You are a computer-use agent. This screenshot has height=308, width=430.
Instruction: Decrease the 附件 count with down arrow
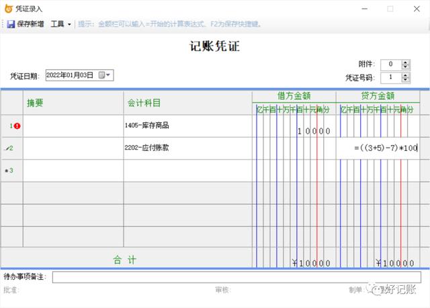405,67
